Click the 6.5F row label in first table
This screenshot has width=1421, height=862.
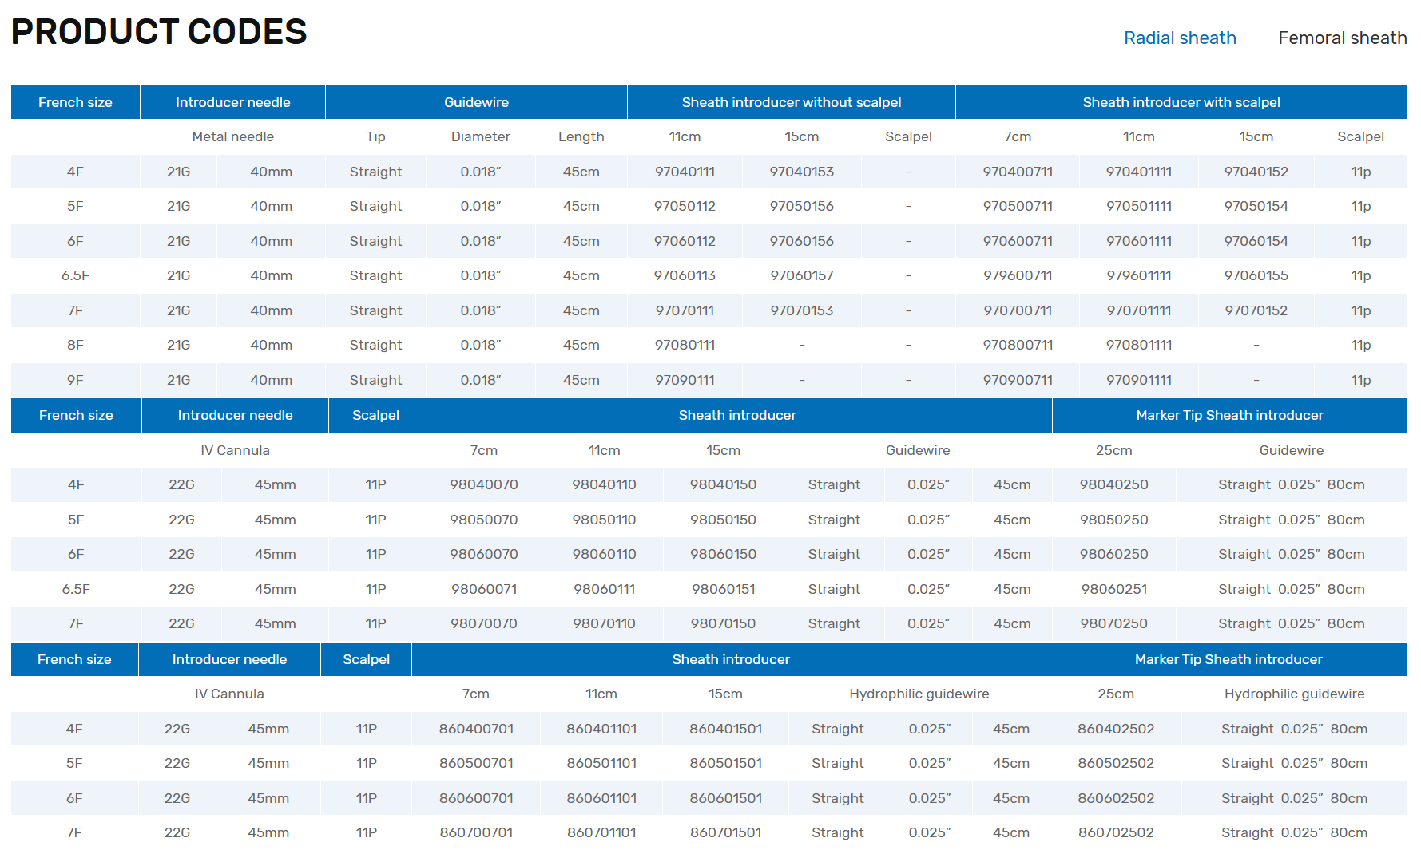pos(75,275)
